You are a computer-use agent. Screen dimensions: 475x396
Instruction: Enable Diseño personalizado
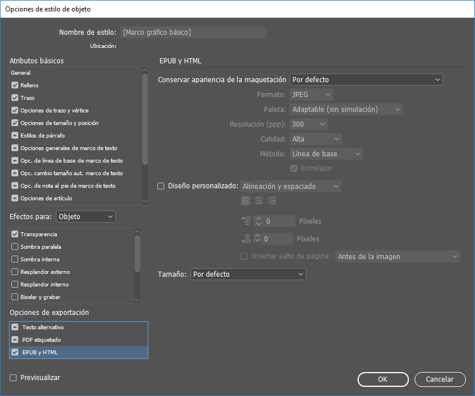point(161,185)
